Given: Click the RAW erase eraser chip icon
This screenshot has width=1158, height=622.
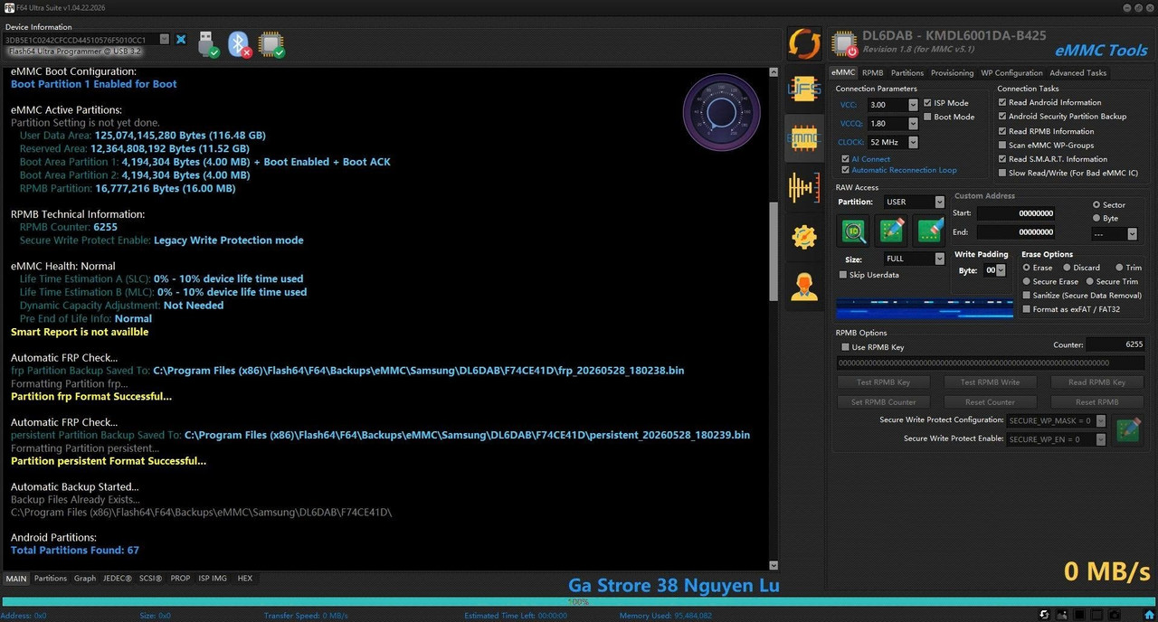Looking at the screenshot, I should coord(930,231).
